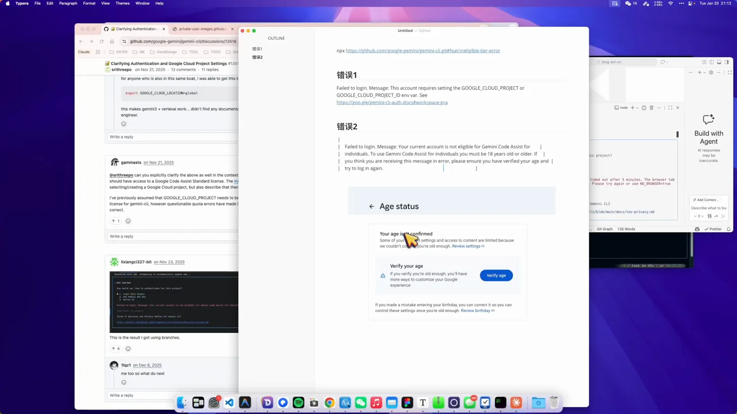Open chat settings gear in agent panel

point(711,72)
